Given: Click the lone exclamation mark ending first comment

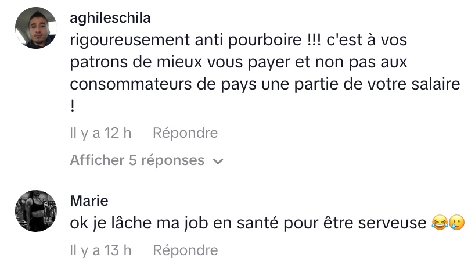Looking at the screenshot, I should pyautogui.click(x=73, y=106).
